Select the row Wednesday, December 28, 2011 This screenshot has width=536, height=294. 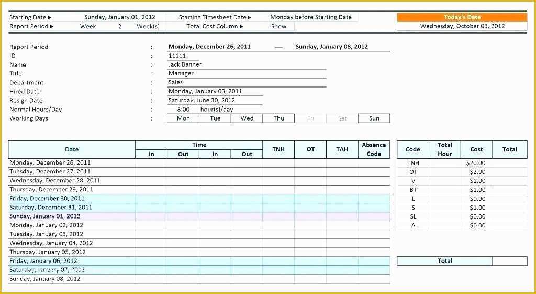tap(199, 181)
